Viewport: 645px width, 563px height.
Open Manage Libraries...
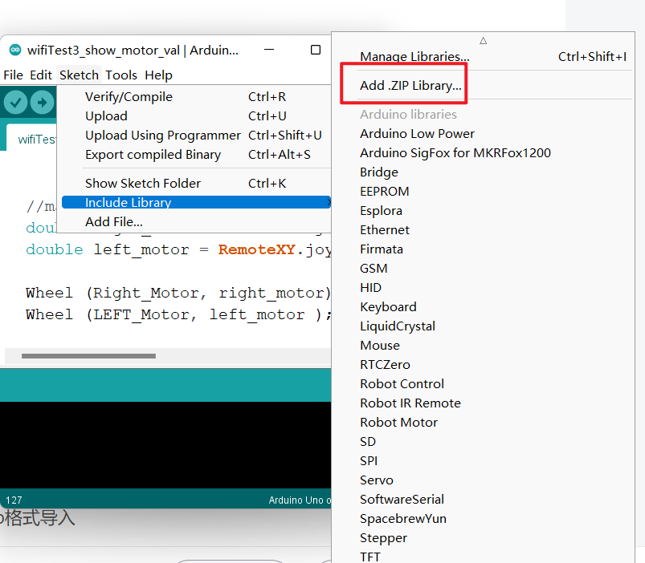click(x=484, y=57)
